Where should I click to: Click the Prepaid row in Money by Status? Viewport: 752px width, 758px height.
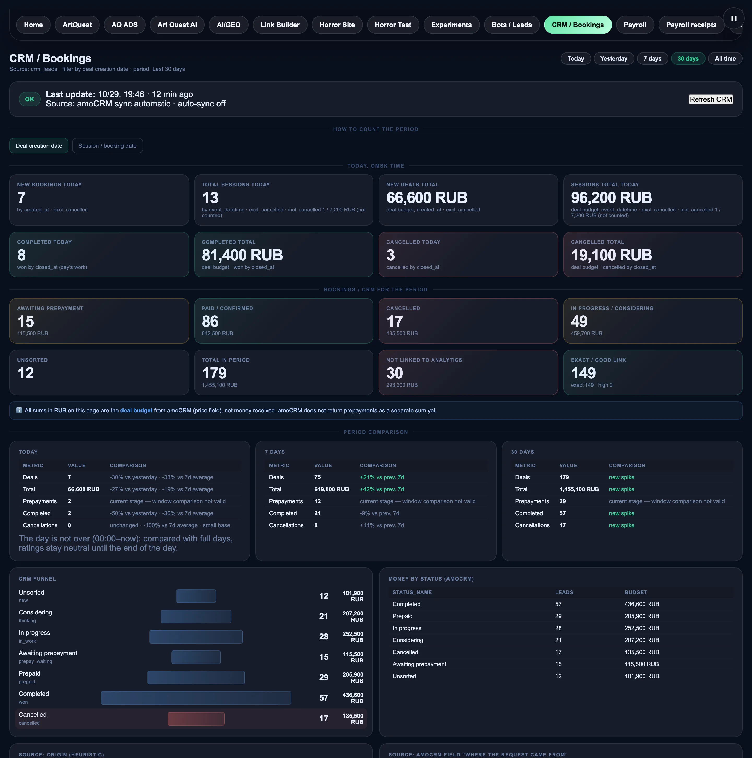(x=561, y=616)
